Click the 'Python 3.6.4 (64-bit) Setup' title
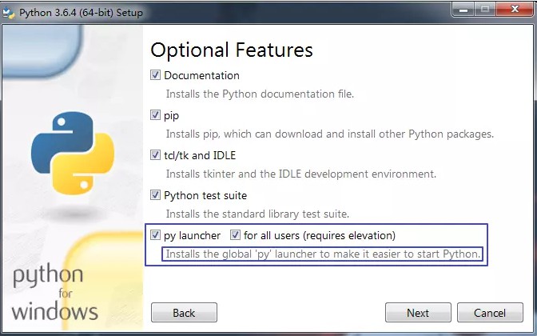Screen dimensions: 537x336 81,13
